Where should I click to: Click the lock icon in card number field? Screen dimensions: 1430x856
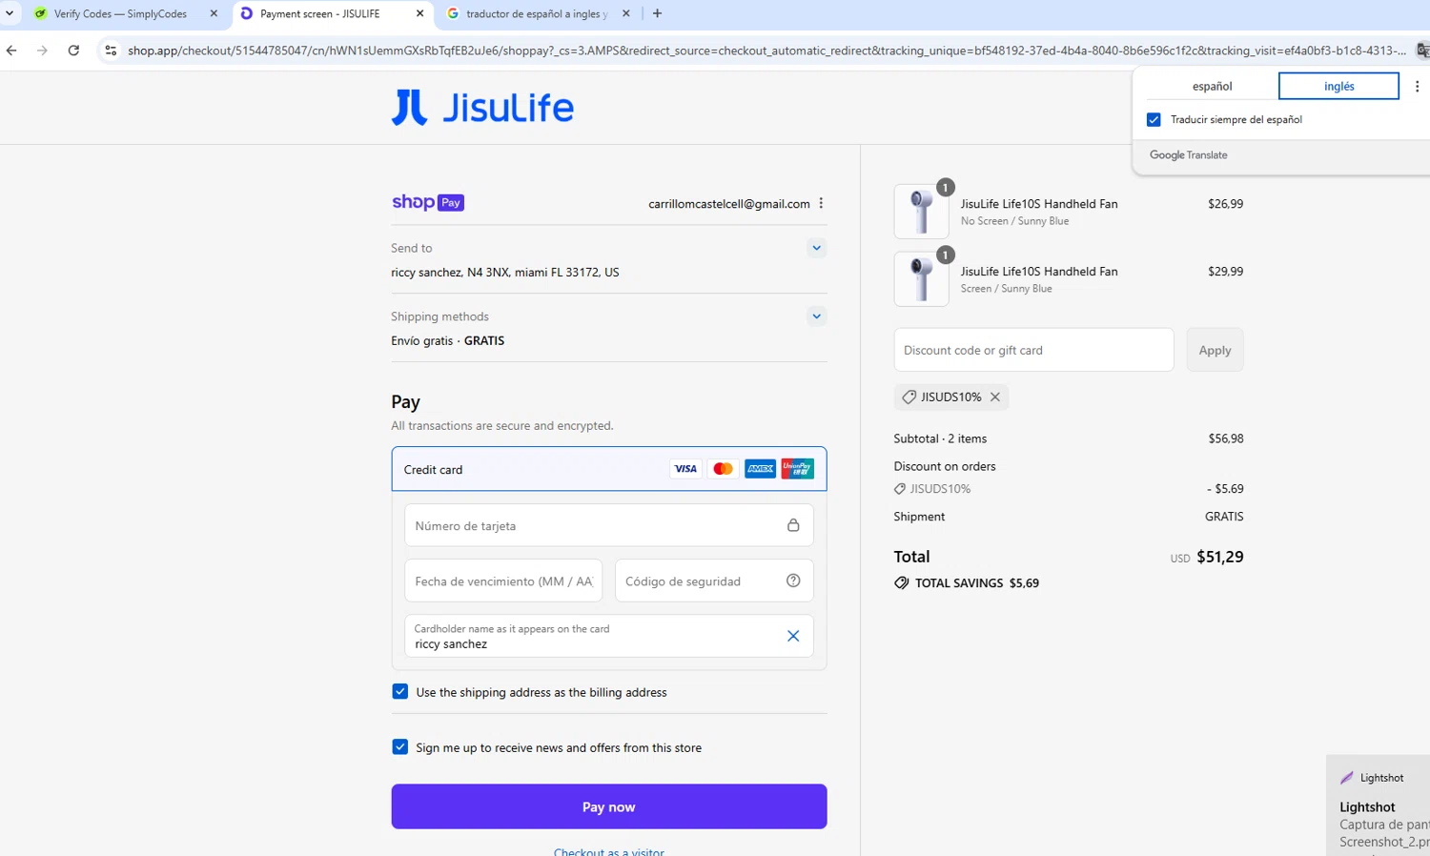pyautogui.click(x=793, y=525)
